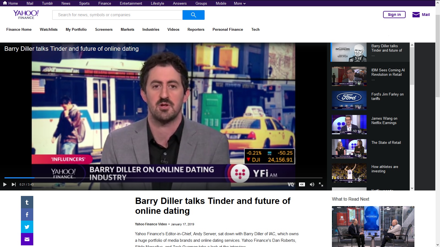Screen dimensions: 440x247
Task: Click the Yahoo Finance Video author link
Action: (151, 224)
